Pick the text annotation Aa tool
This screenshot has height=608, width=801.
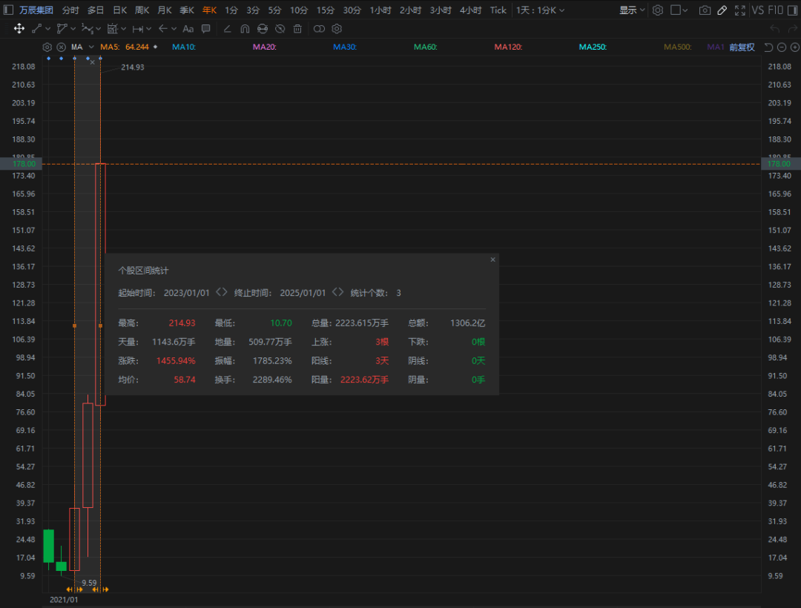coord(188,28)
